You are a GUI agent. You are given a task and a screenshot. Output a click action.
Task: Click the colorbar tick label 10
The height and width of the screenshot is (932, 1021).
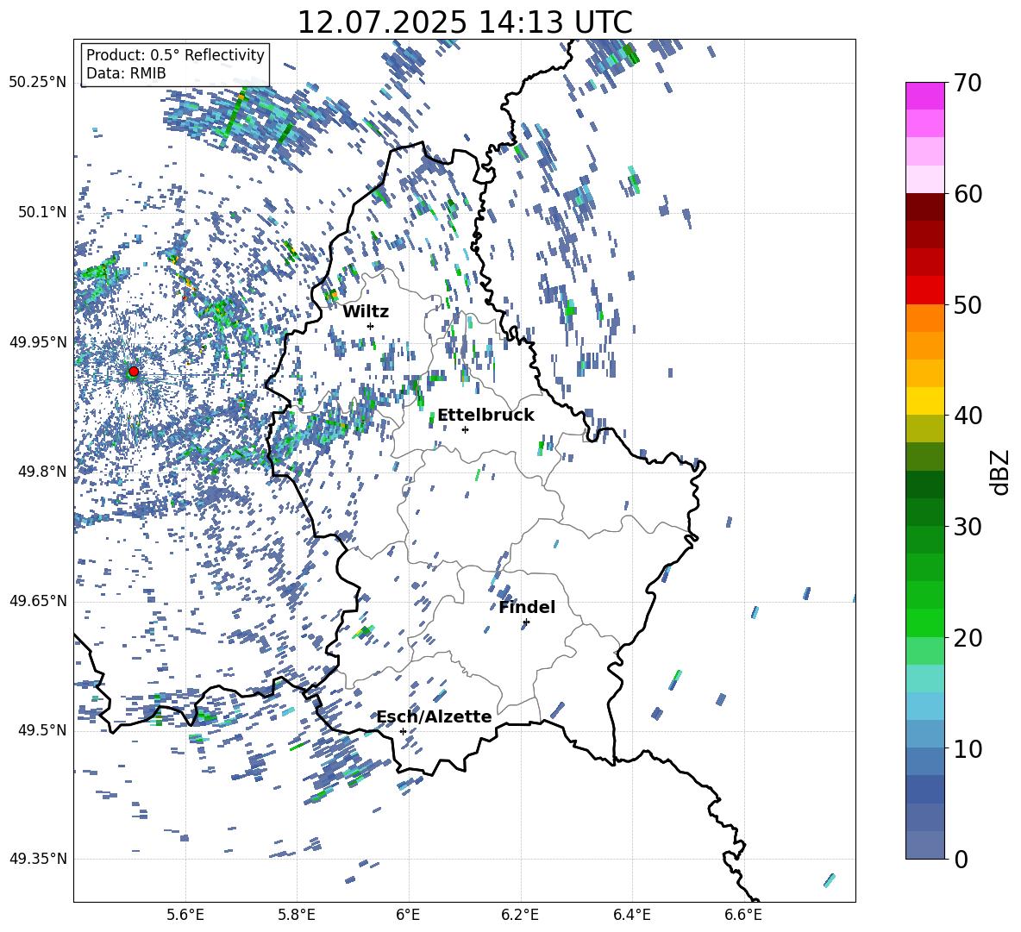[x=968, y=748]
